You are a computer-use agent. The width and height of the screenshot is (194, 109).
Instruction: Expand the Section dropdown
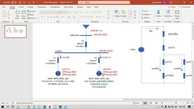(32, 18)
